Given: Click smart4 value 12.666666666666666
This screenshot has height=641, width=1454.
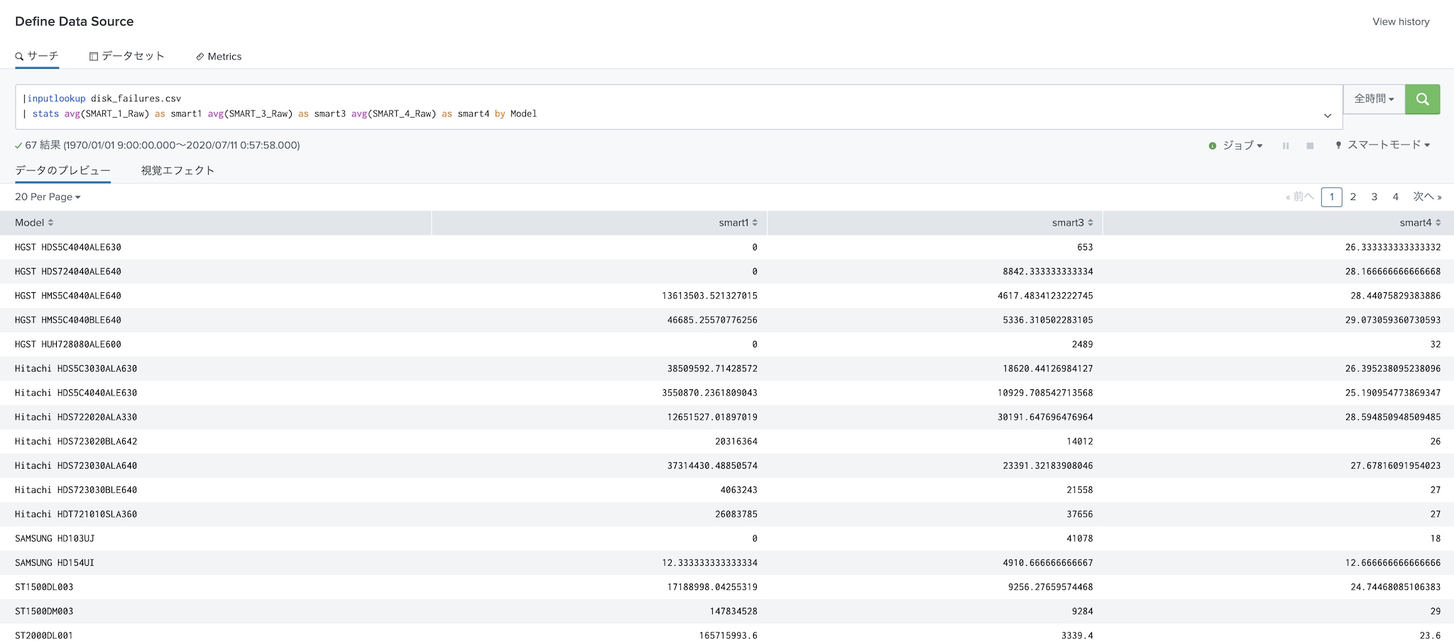Looking at the screenshot, I should pyautogui.click(x=1393, y=563).
